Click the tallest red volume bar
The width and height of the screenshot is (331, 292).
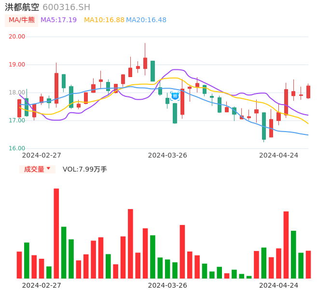click(56, 233)
